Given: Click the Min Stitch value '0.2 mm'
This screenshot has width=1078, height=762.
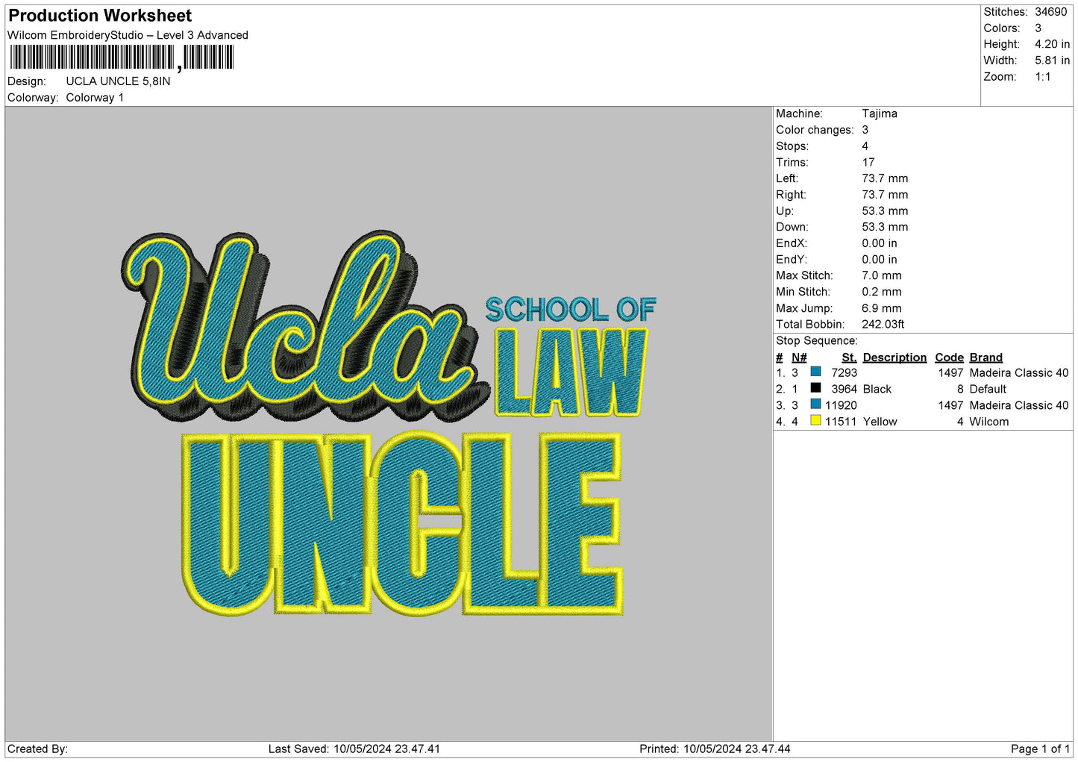Looking at the screenshot, I should (x=882, y=292).
